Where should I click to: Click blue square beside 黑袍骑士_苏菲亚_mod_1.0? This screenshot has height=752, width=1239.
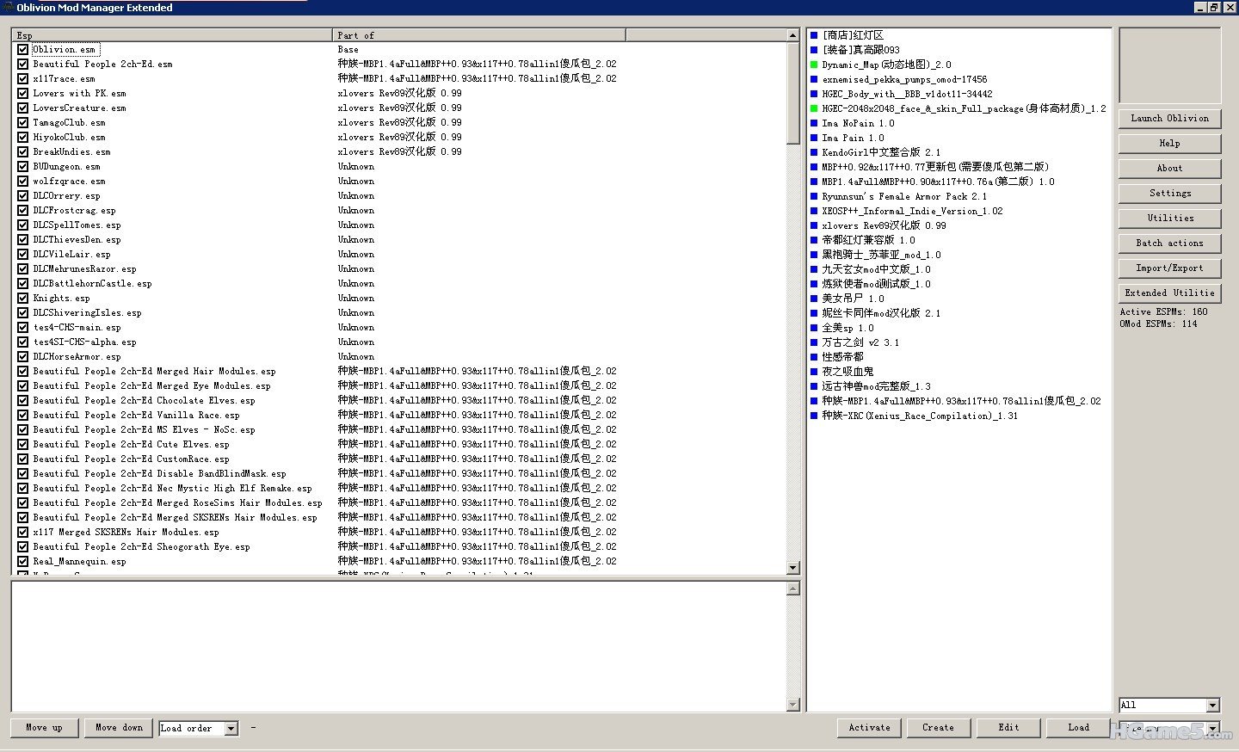click(x=814, y=255)
